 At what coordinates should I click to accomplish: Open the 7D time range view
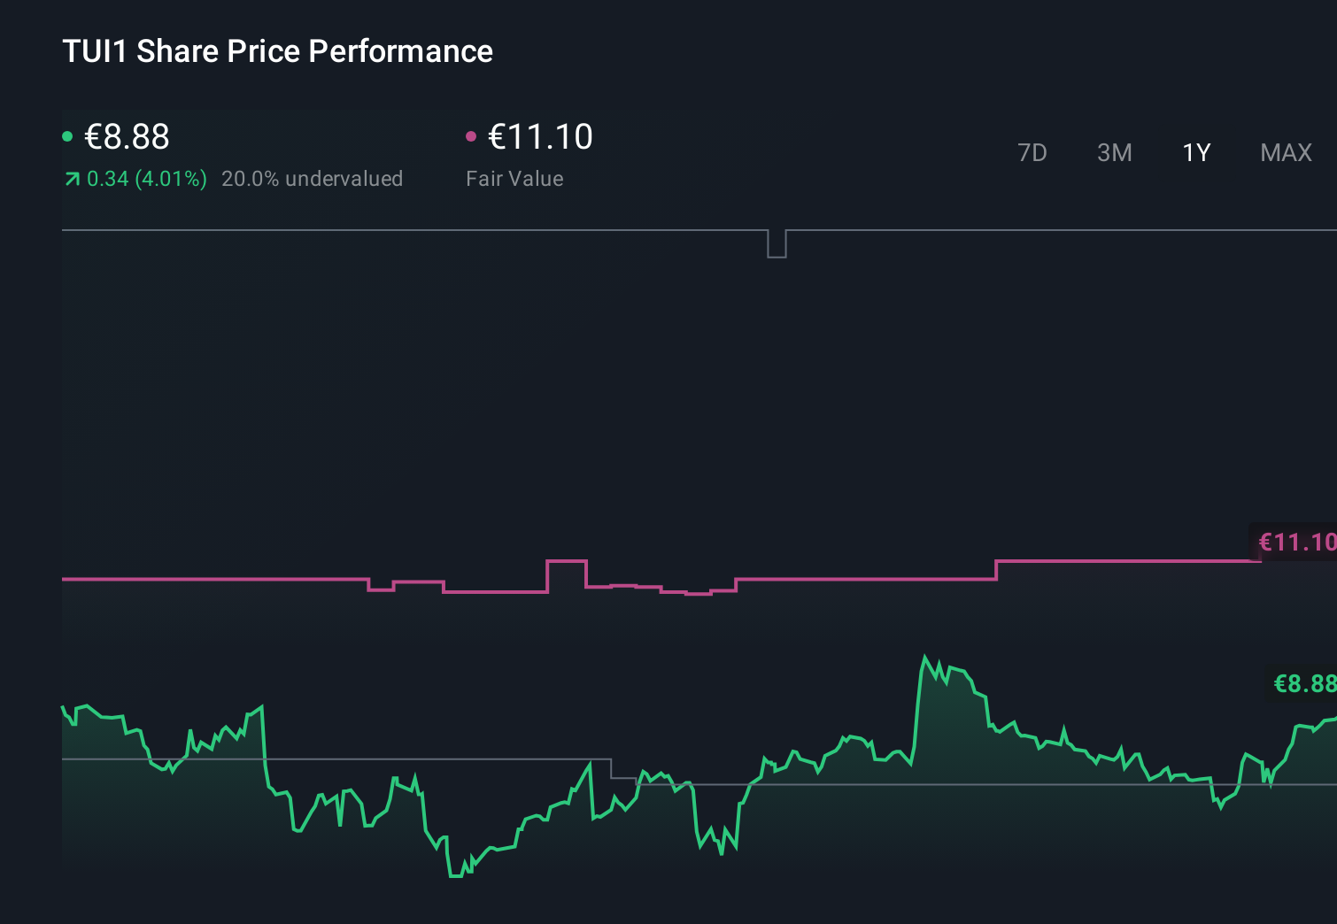pyautogui.click(x=1032, y=152)
